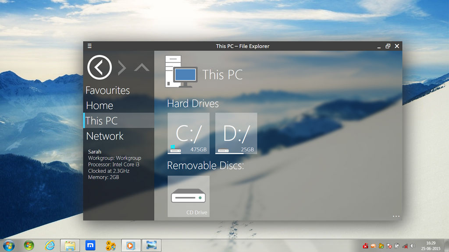Open the C:/ drive tile
Screen dimensions: 449x252
189,133
